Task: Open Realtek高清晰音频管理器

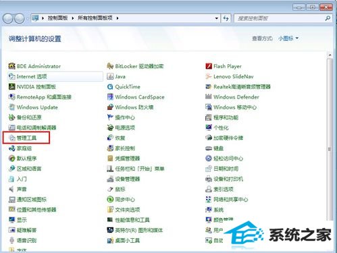Action: point(238,86)
